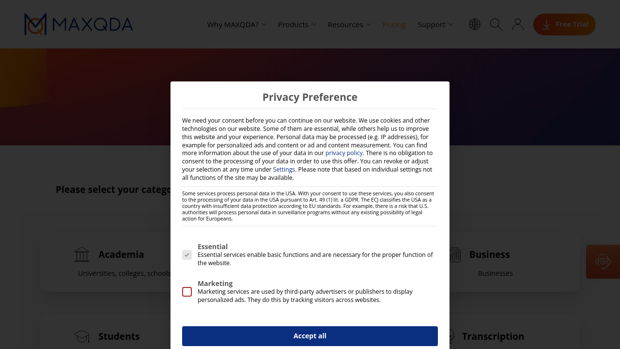The width and height of the screenshot is (620, 349).
Task: Open the language globe icon
Action: pyautogui.click(x=475, y=24)
